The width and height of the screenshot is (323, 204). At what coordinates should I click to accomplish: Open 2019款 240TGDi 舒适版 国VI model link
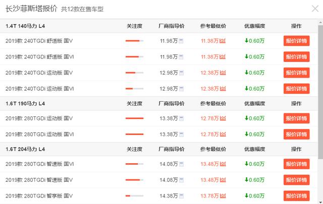point(40,57)
